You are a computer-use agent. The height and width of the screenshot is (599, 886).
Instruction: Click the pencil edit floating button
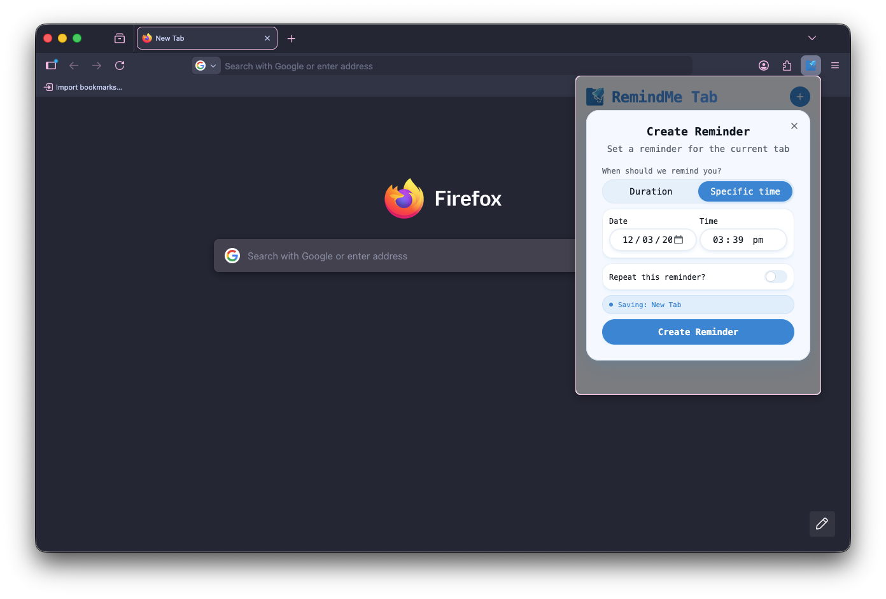(x=822, y=524)
